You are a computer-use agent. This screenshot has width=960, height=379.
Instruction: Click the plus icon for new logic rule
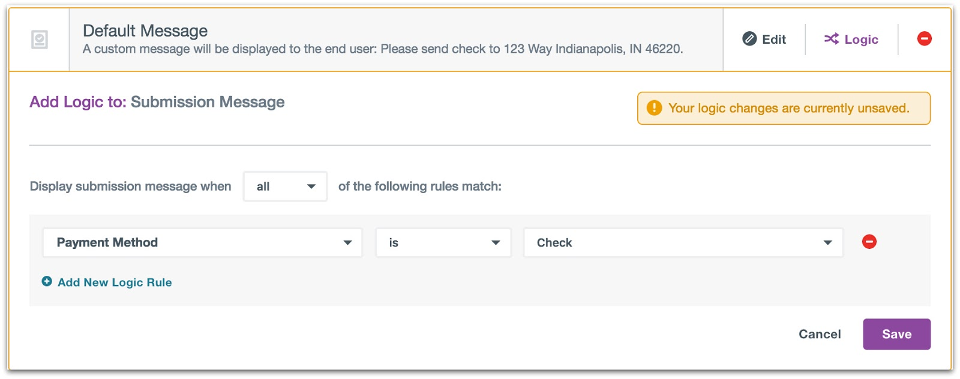click(47, 281)
